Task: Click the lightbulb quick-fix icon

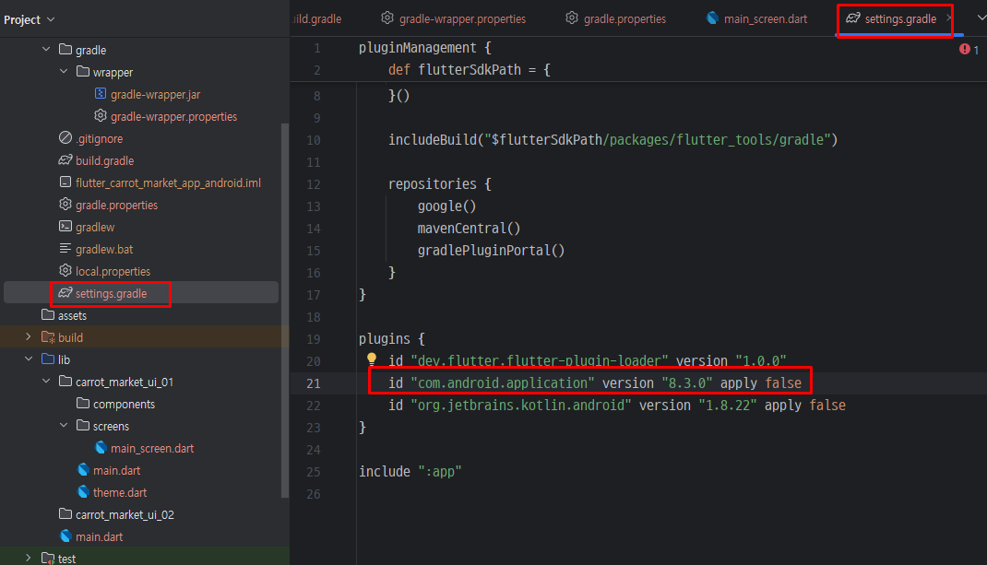Action: click(372, 359)
